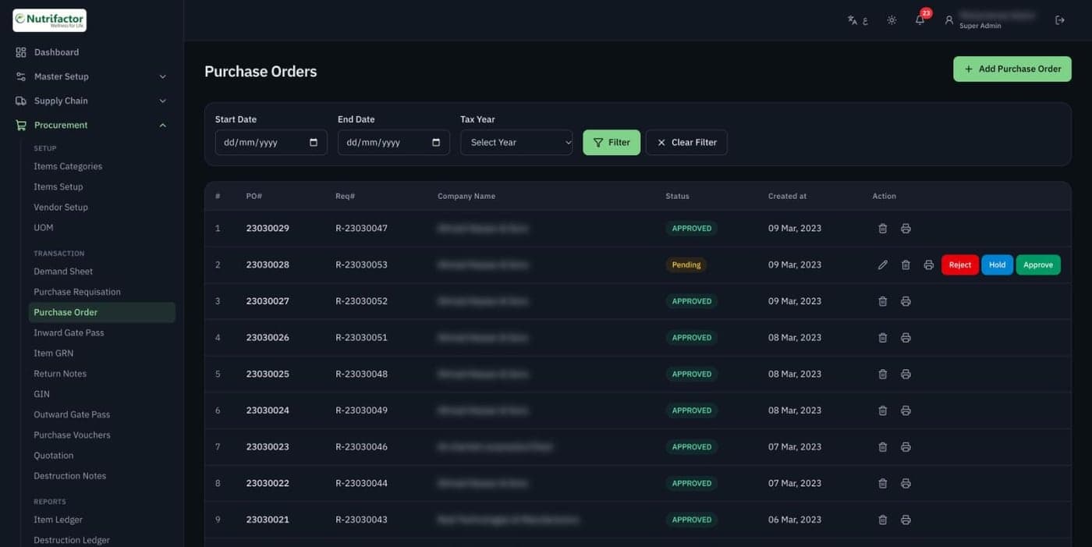Open Destruction Notes

[70, 476]
